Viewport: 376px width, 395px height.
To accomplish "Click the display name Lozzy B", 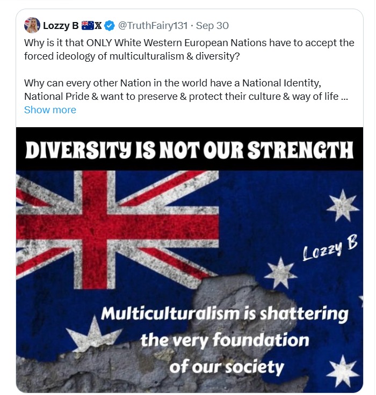I will [61, 25].
